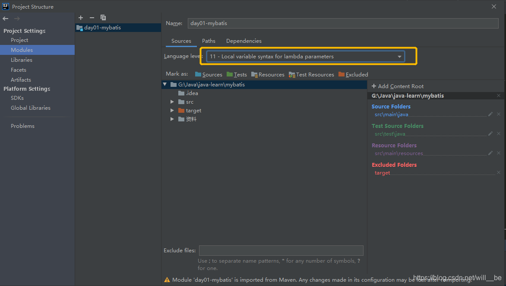Open Project settings page

(19, 40)
